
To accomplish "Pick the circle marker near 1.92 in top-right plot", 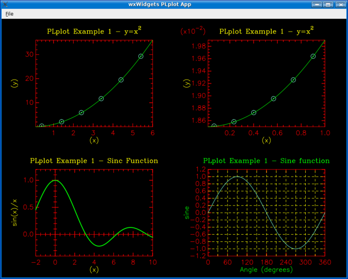I will tap(293, 80).
